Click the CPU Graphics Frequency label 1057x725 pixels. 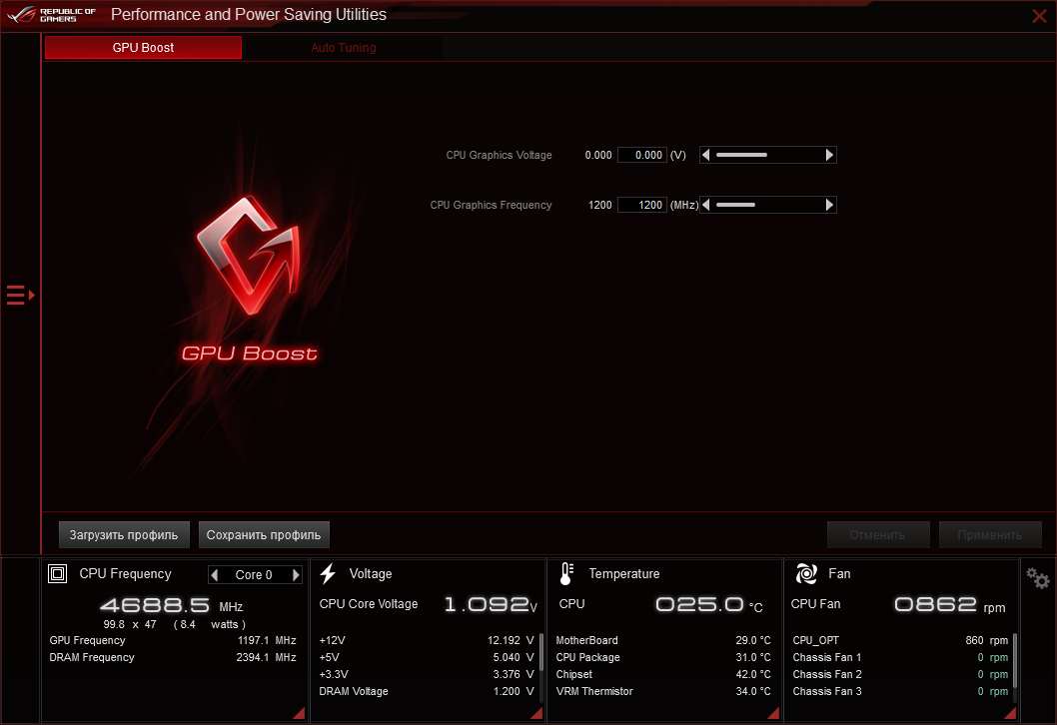coord(491,205)
